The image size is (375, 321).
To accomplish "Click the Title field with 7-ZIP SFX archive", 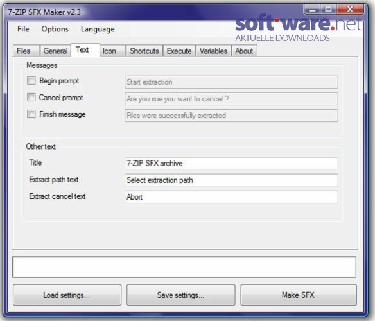I will tap(231, 163).
